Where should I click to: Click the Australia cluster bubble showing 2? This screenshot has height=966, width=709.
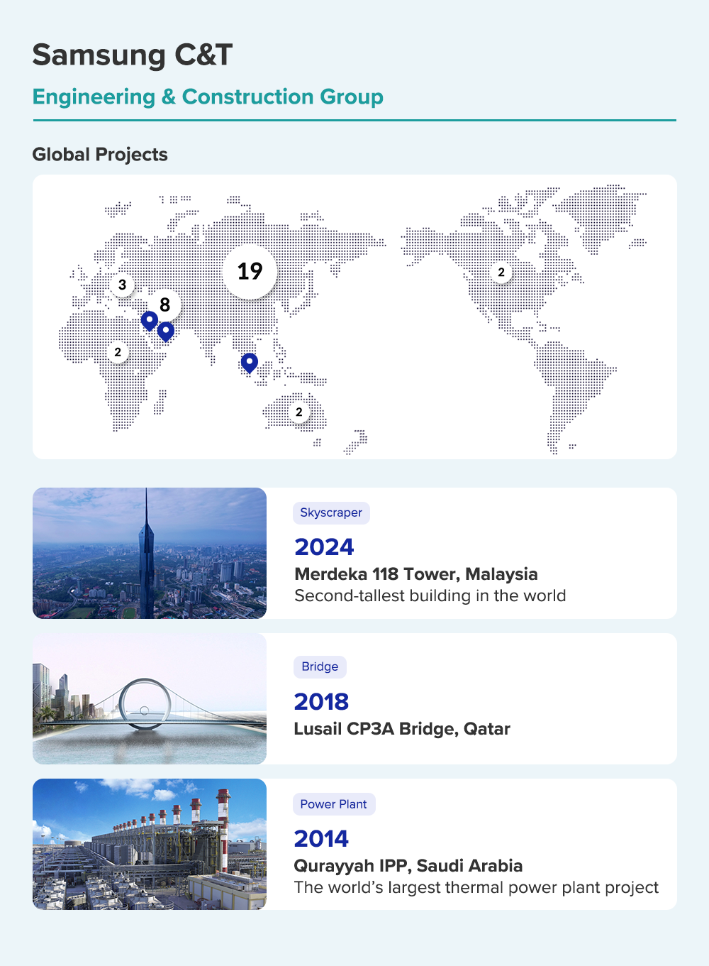click(x=299, y=412)
